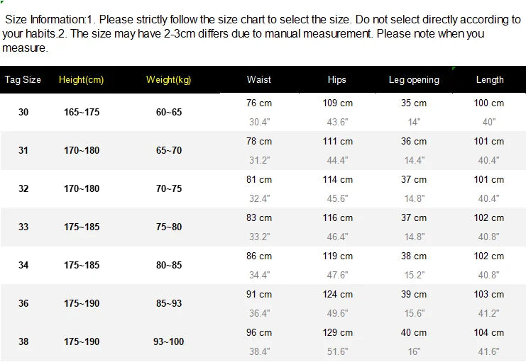This screenshot has height=362, width=526.
Task: Click the 76 cm waist value
Action: 259,103
